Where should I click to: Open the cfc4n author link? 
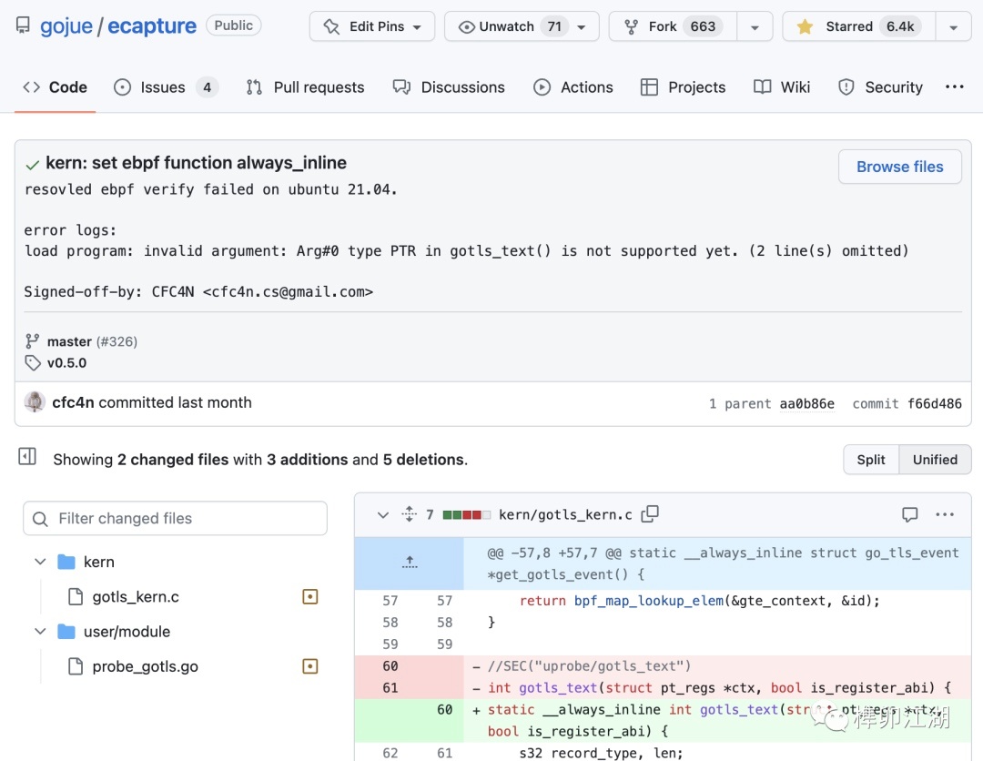click(73, 402)
